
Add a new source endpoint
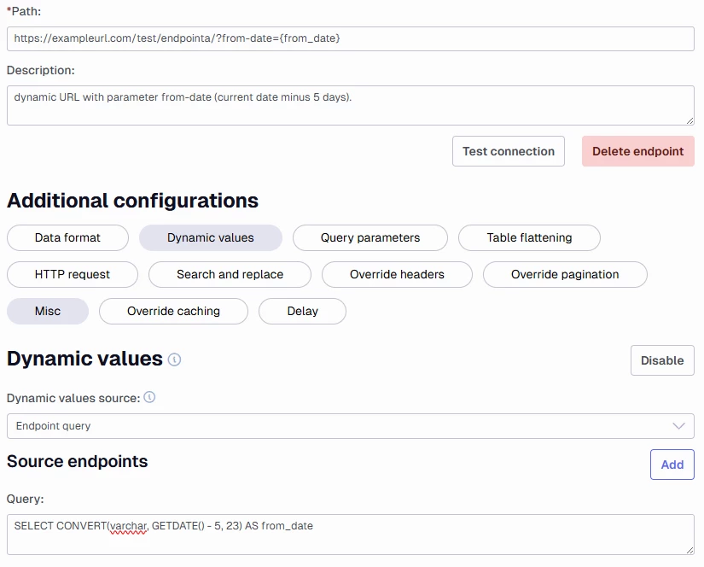pos(672,465)
